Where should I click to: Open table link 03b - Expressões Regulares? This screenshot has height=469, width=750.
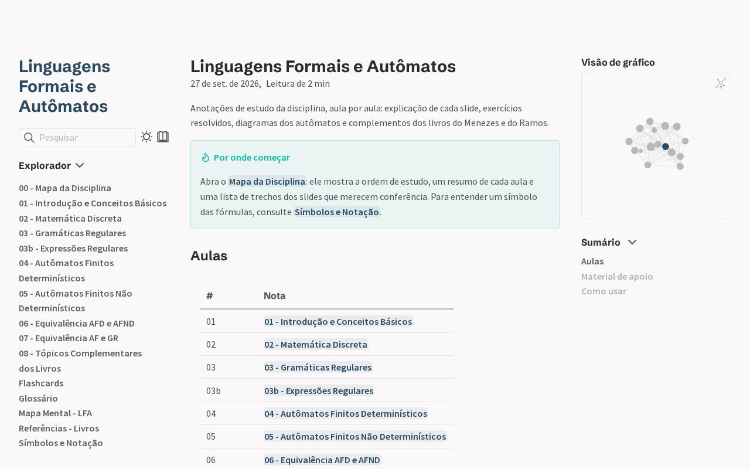click(319, 390)
